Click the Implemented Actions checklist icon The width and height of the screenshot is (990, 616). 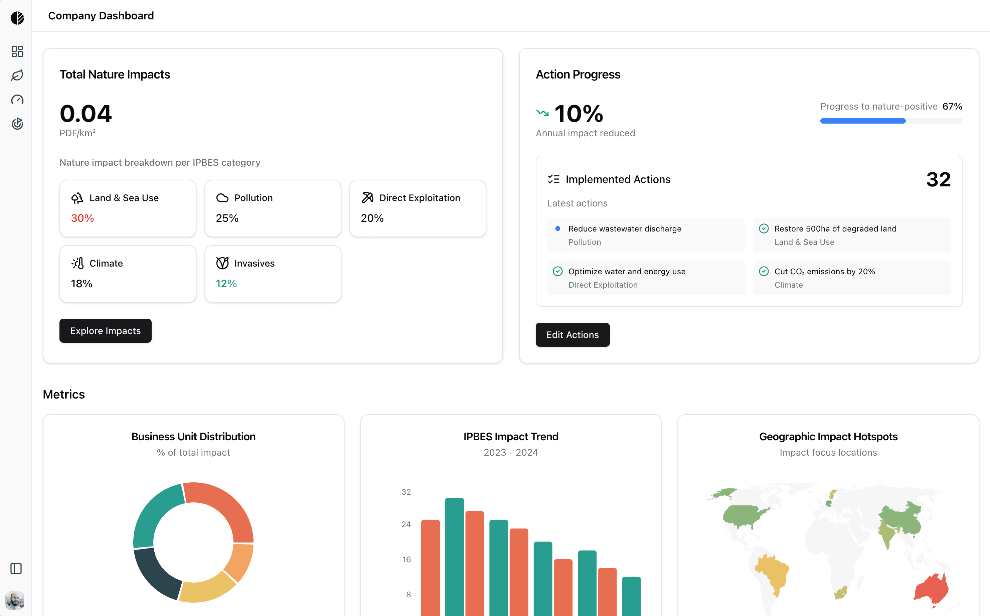pos(553,179)
